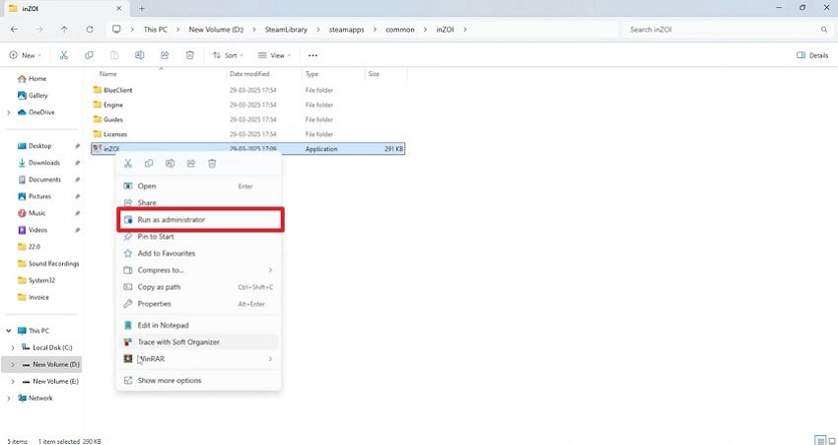Select Copy as path
Viewport: 838px width, 445px height.
pos(199,287)
